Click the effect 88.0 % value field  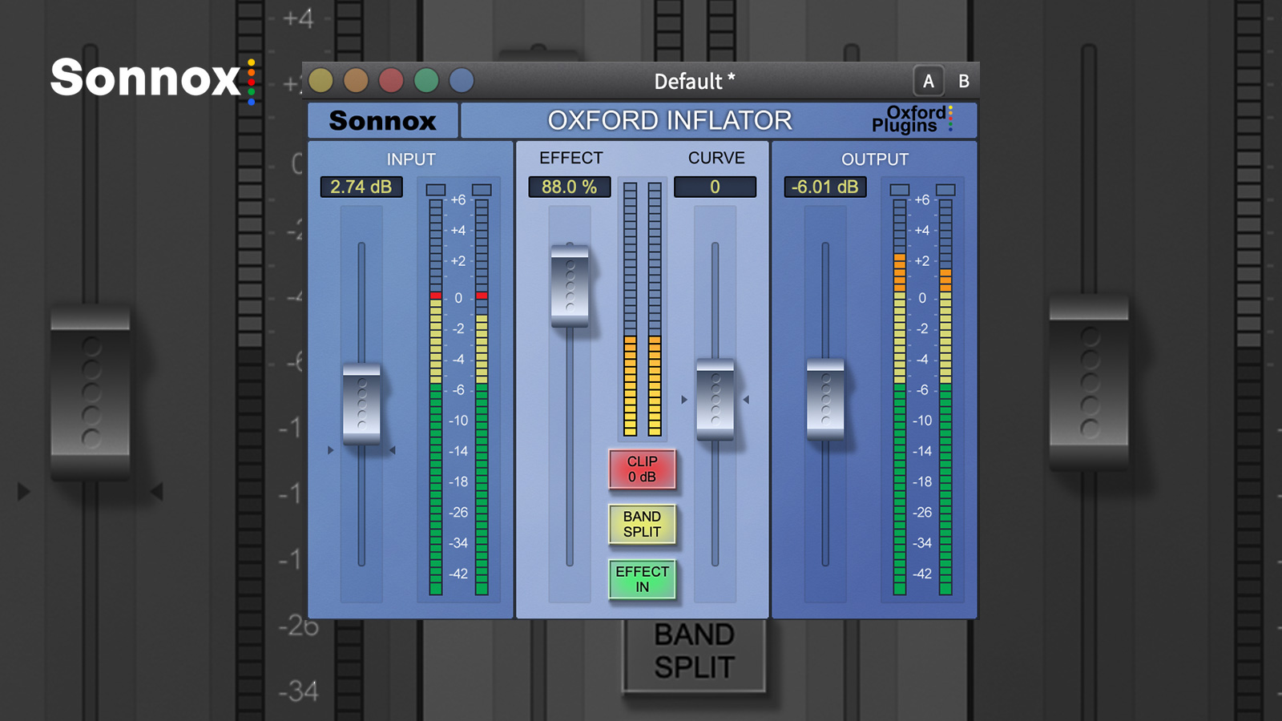(x=570, y=187)
